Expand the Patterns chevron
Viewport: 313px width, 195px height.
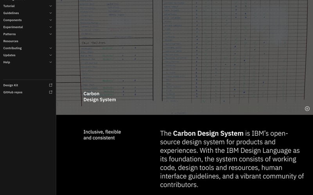51,34
